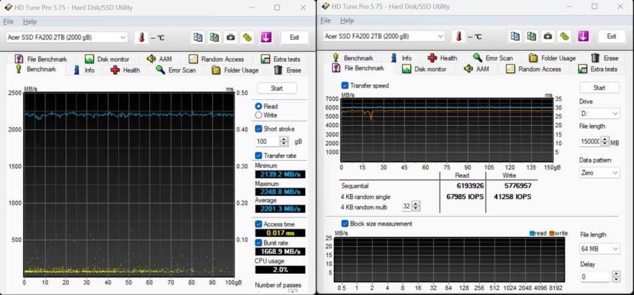Click HD Tune app icon in right title bar
This screenshot has height=295, width=634.
(x=326, y=6)
